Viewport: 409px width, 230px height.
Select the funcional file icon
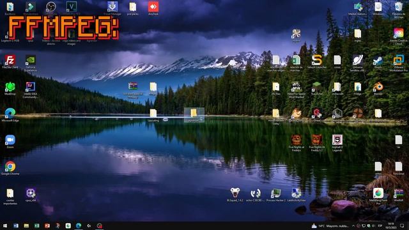[399, 168]
